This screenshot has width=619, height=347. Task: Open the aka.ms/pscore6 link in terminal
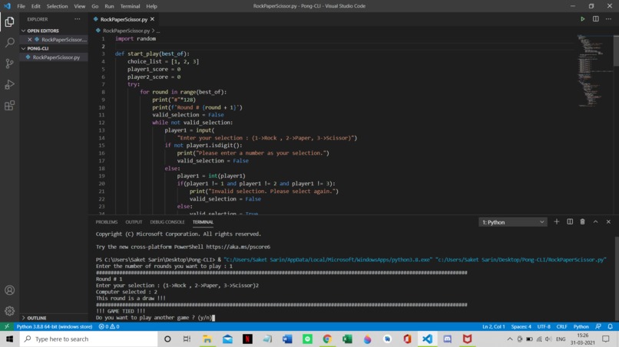[238, 247]
